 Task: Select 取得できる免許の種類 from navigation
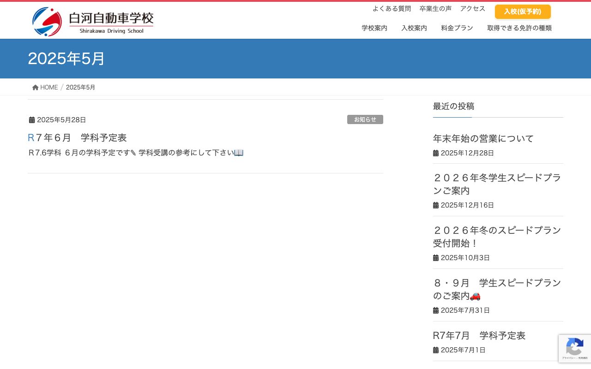pyautogui.click(x=520, y=28)
